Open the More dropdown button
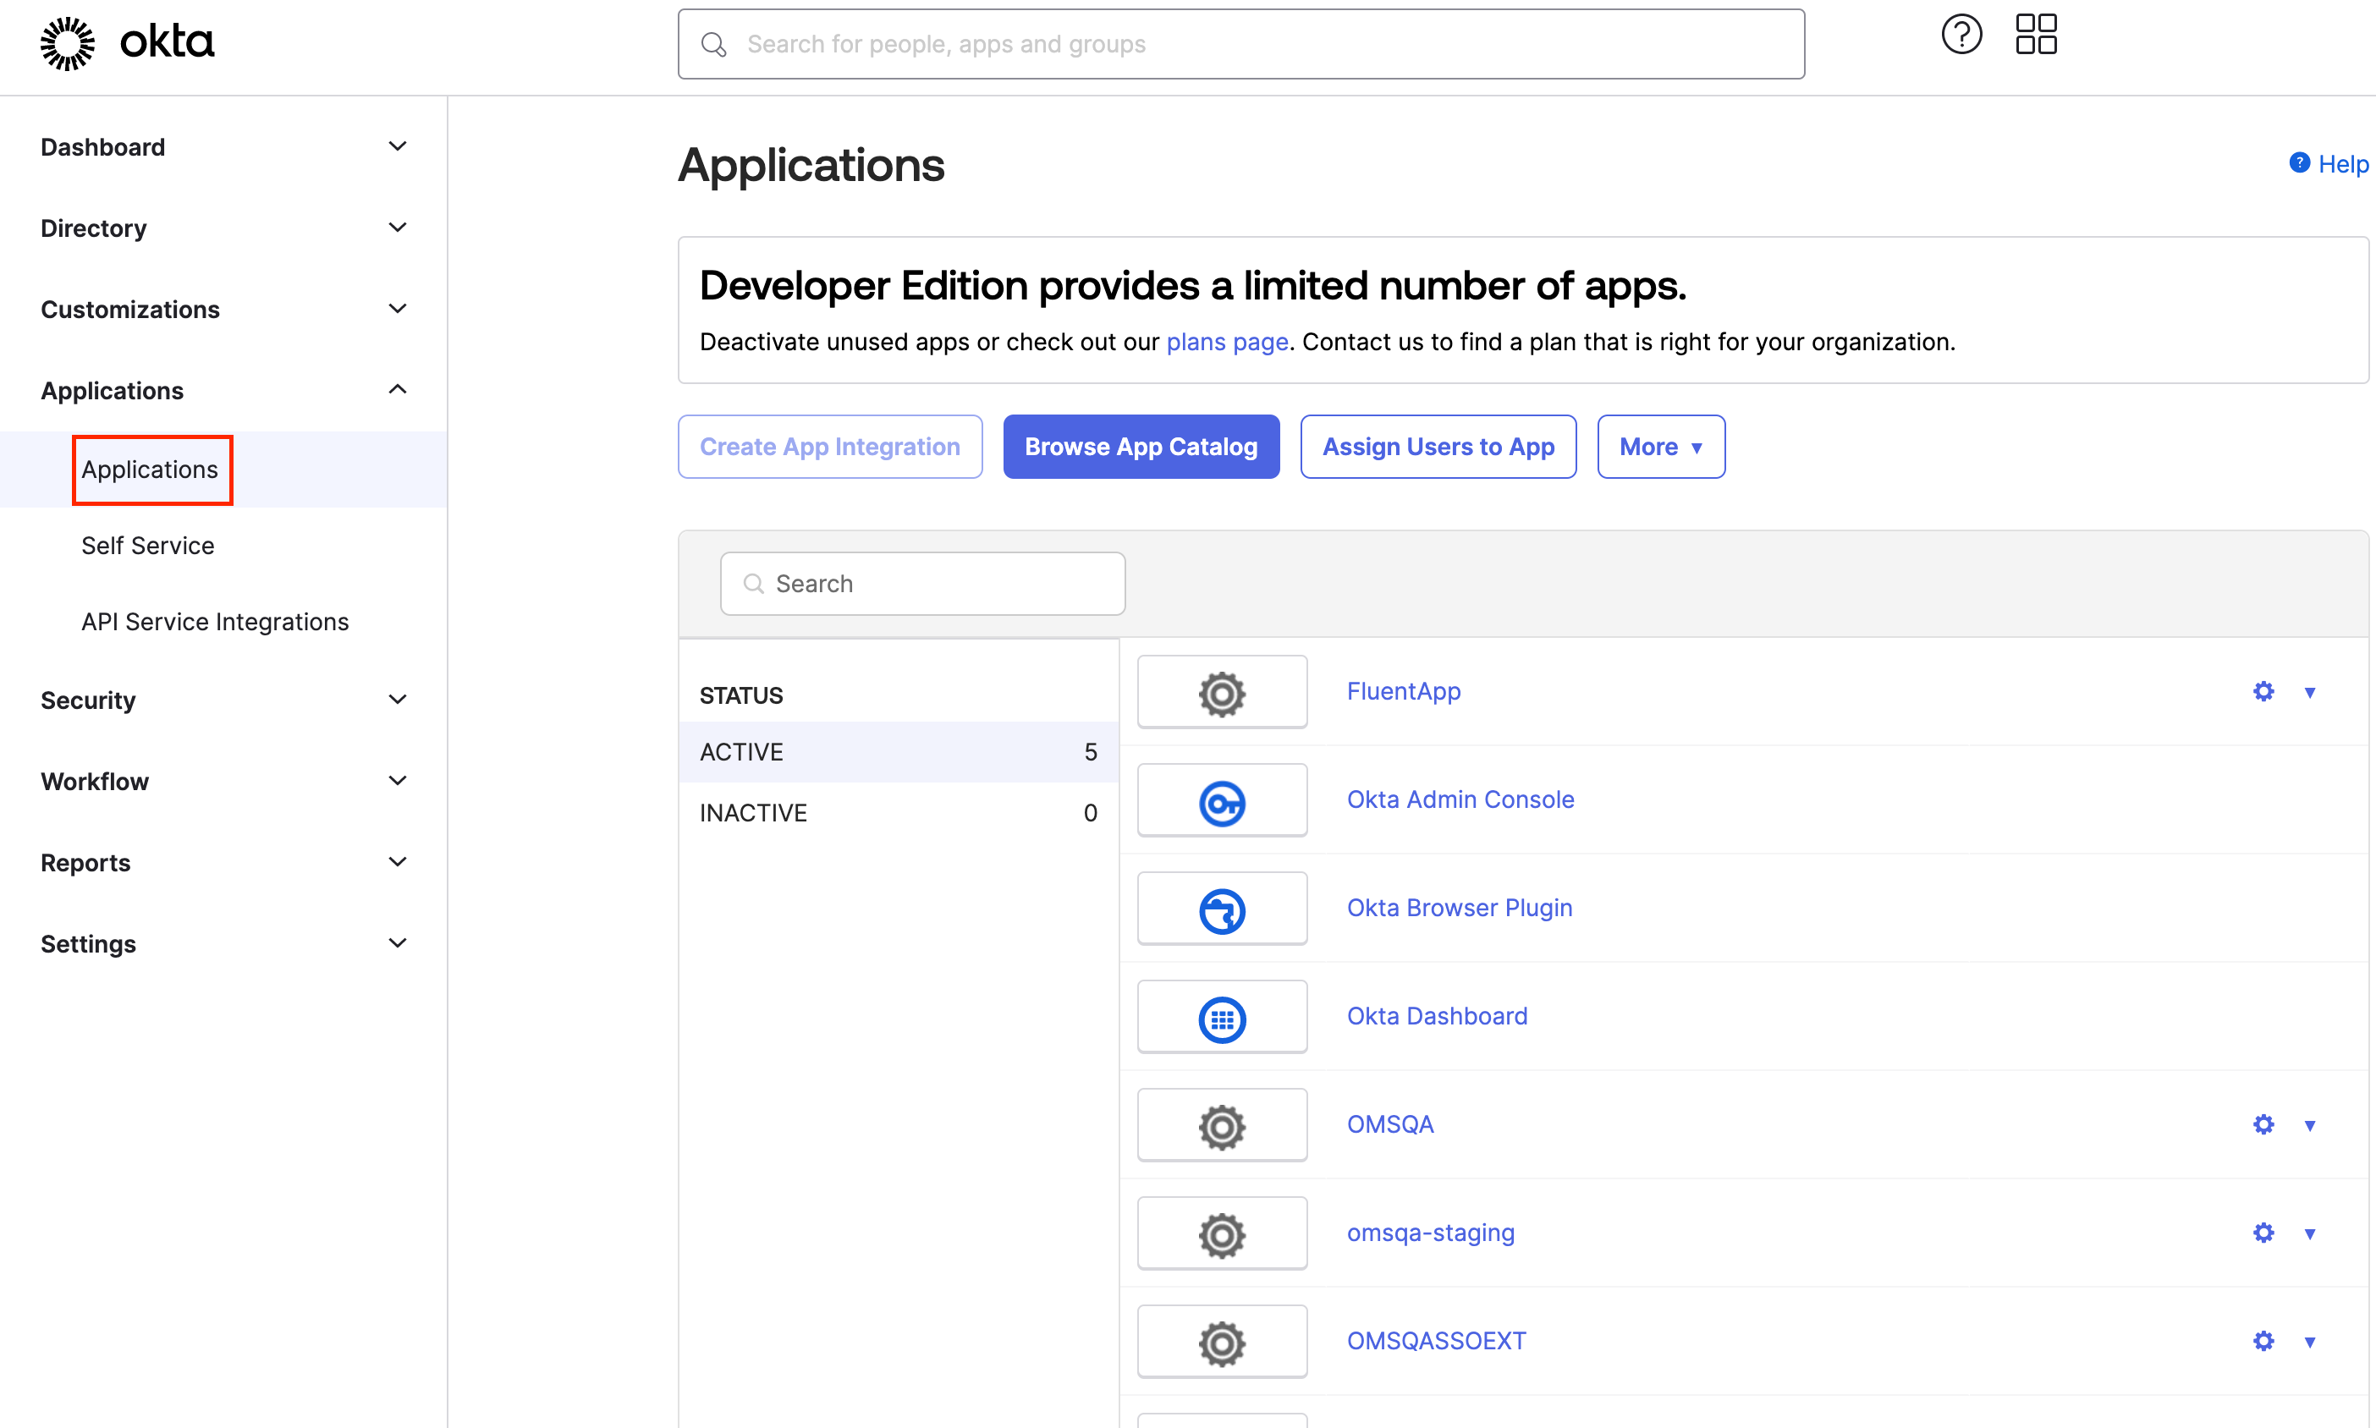The image size is (2376, 1428). (1660, 446)
